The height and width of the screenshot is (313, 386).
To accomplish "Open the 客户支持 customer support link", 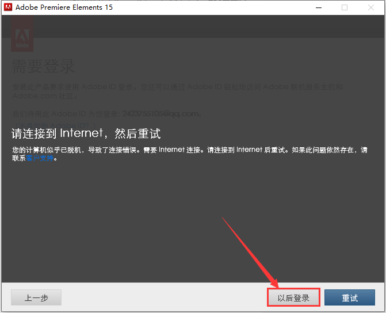I will point(40,158).
